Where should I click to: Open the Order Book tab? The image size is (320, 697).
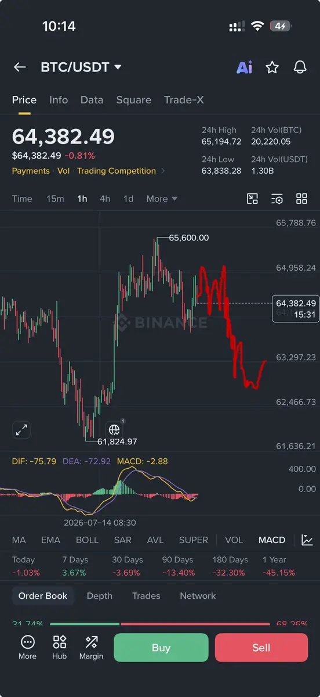[x=43, y=596]
